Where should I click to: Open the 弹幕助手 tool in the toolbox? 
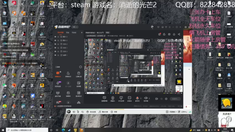58,75
